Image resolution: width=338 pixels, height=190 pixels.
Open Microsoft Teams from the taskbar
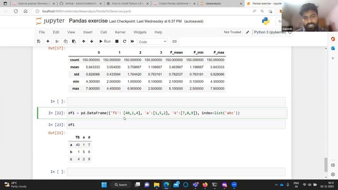pyautogui.click(x=195, y=185)
